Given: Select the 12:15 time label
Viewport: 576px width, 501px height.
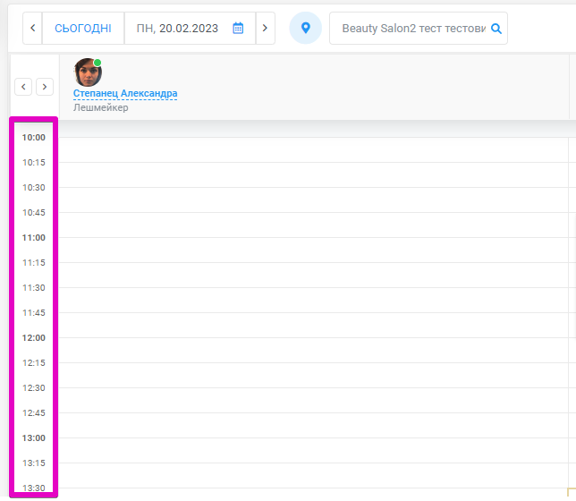Looking at the screenshot, I should click(34, 363).
